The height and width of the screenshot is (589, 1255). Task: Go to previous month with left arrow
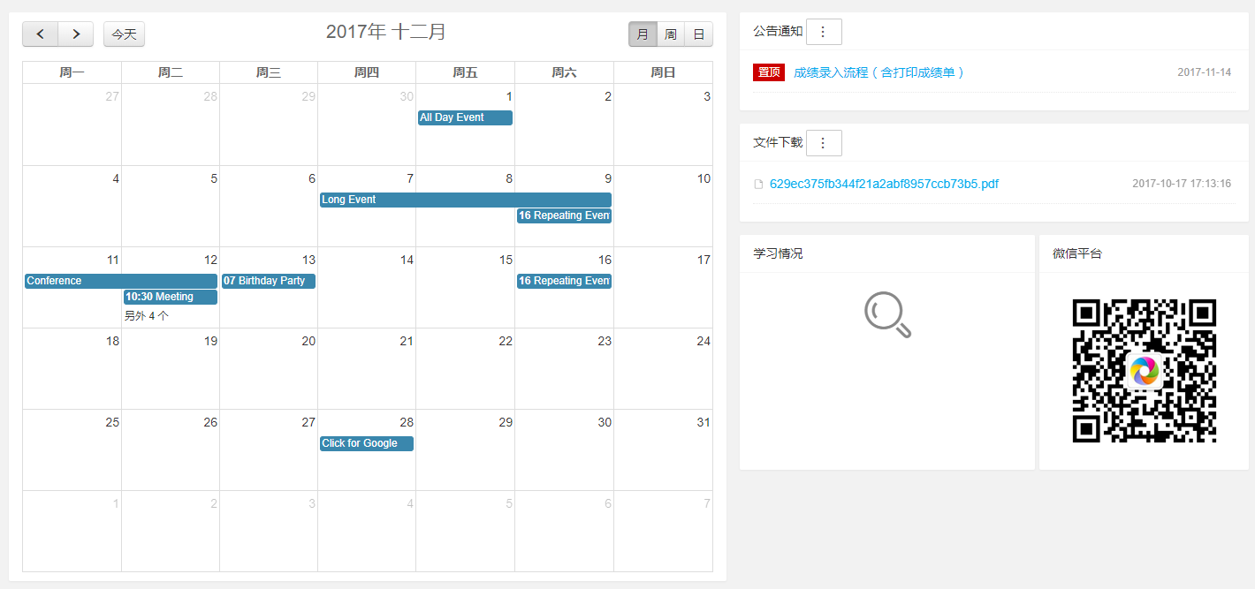click(41, 34)
